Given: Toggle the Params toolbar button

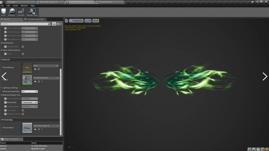Looking at the screenshot, I should [21, 12].
